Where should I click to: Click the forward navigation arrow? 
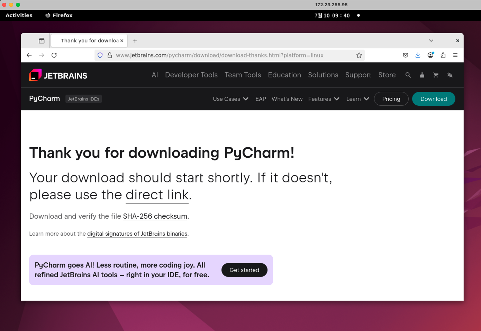coord(42,55)
